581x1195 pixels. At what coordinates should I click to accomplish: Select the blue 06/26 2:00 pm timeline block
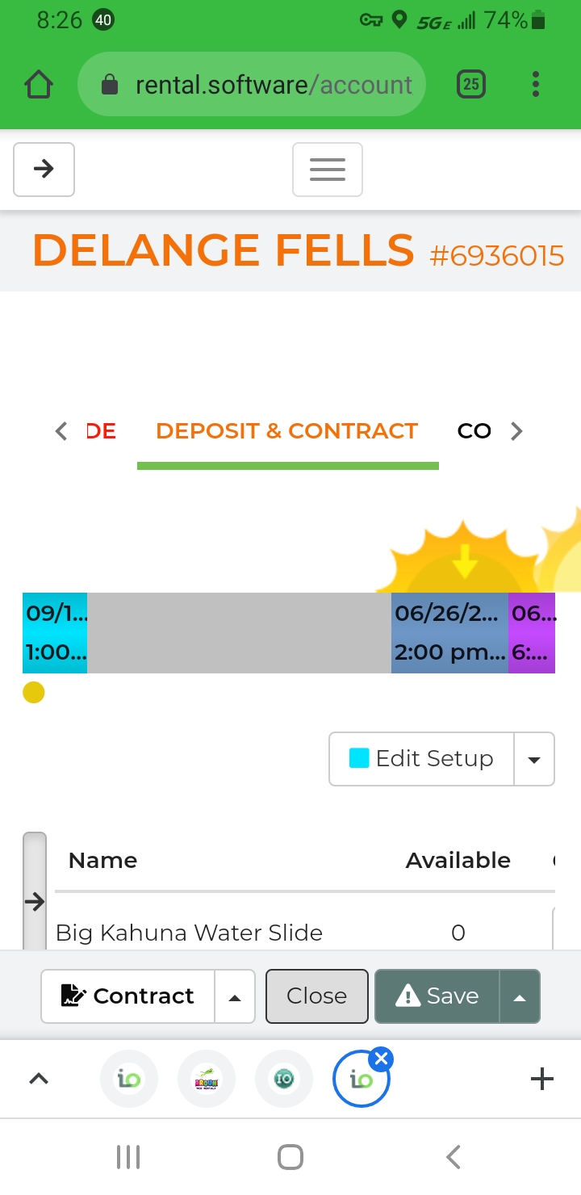pyautogui.click(x=449, y=633)
